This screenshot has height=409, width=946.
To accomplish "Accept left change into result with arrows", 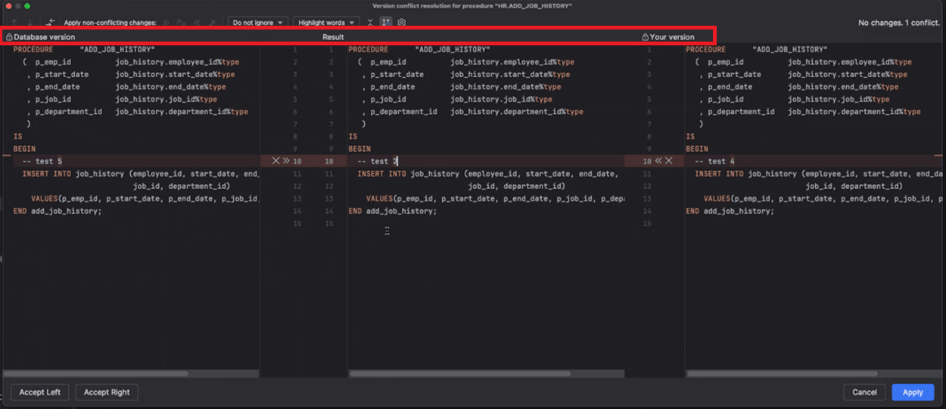I will coord(286,161).
